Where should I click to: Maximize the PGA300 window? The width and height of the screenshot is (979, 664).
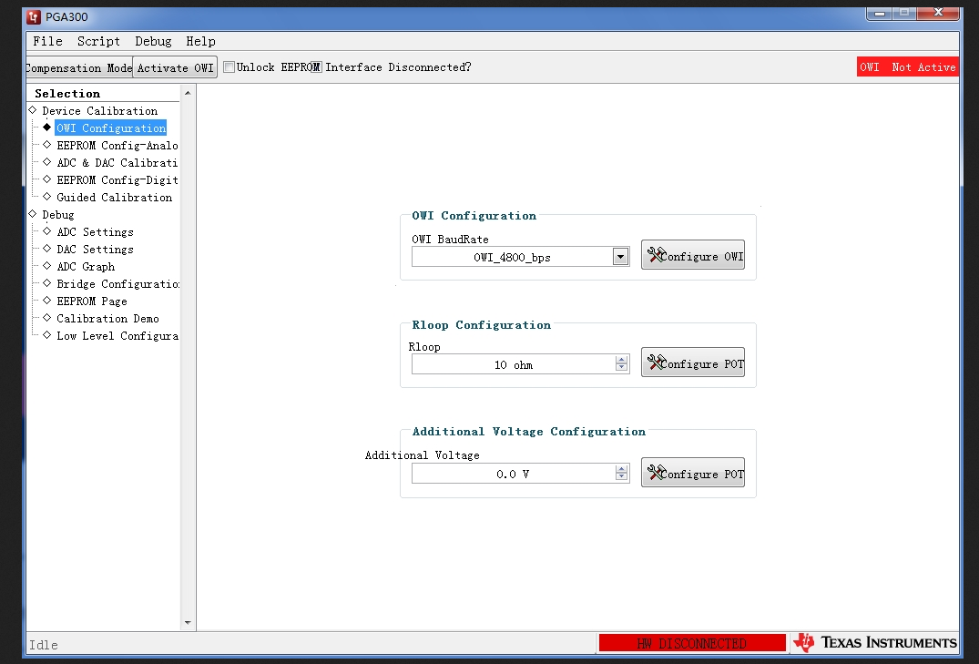(904, 13)
